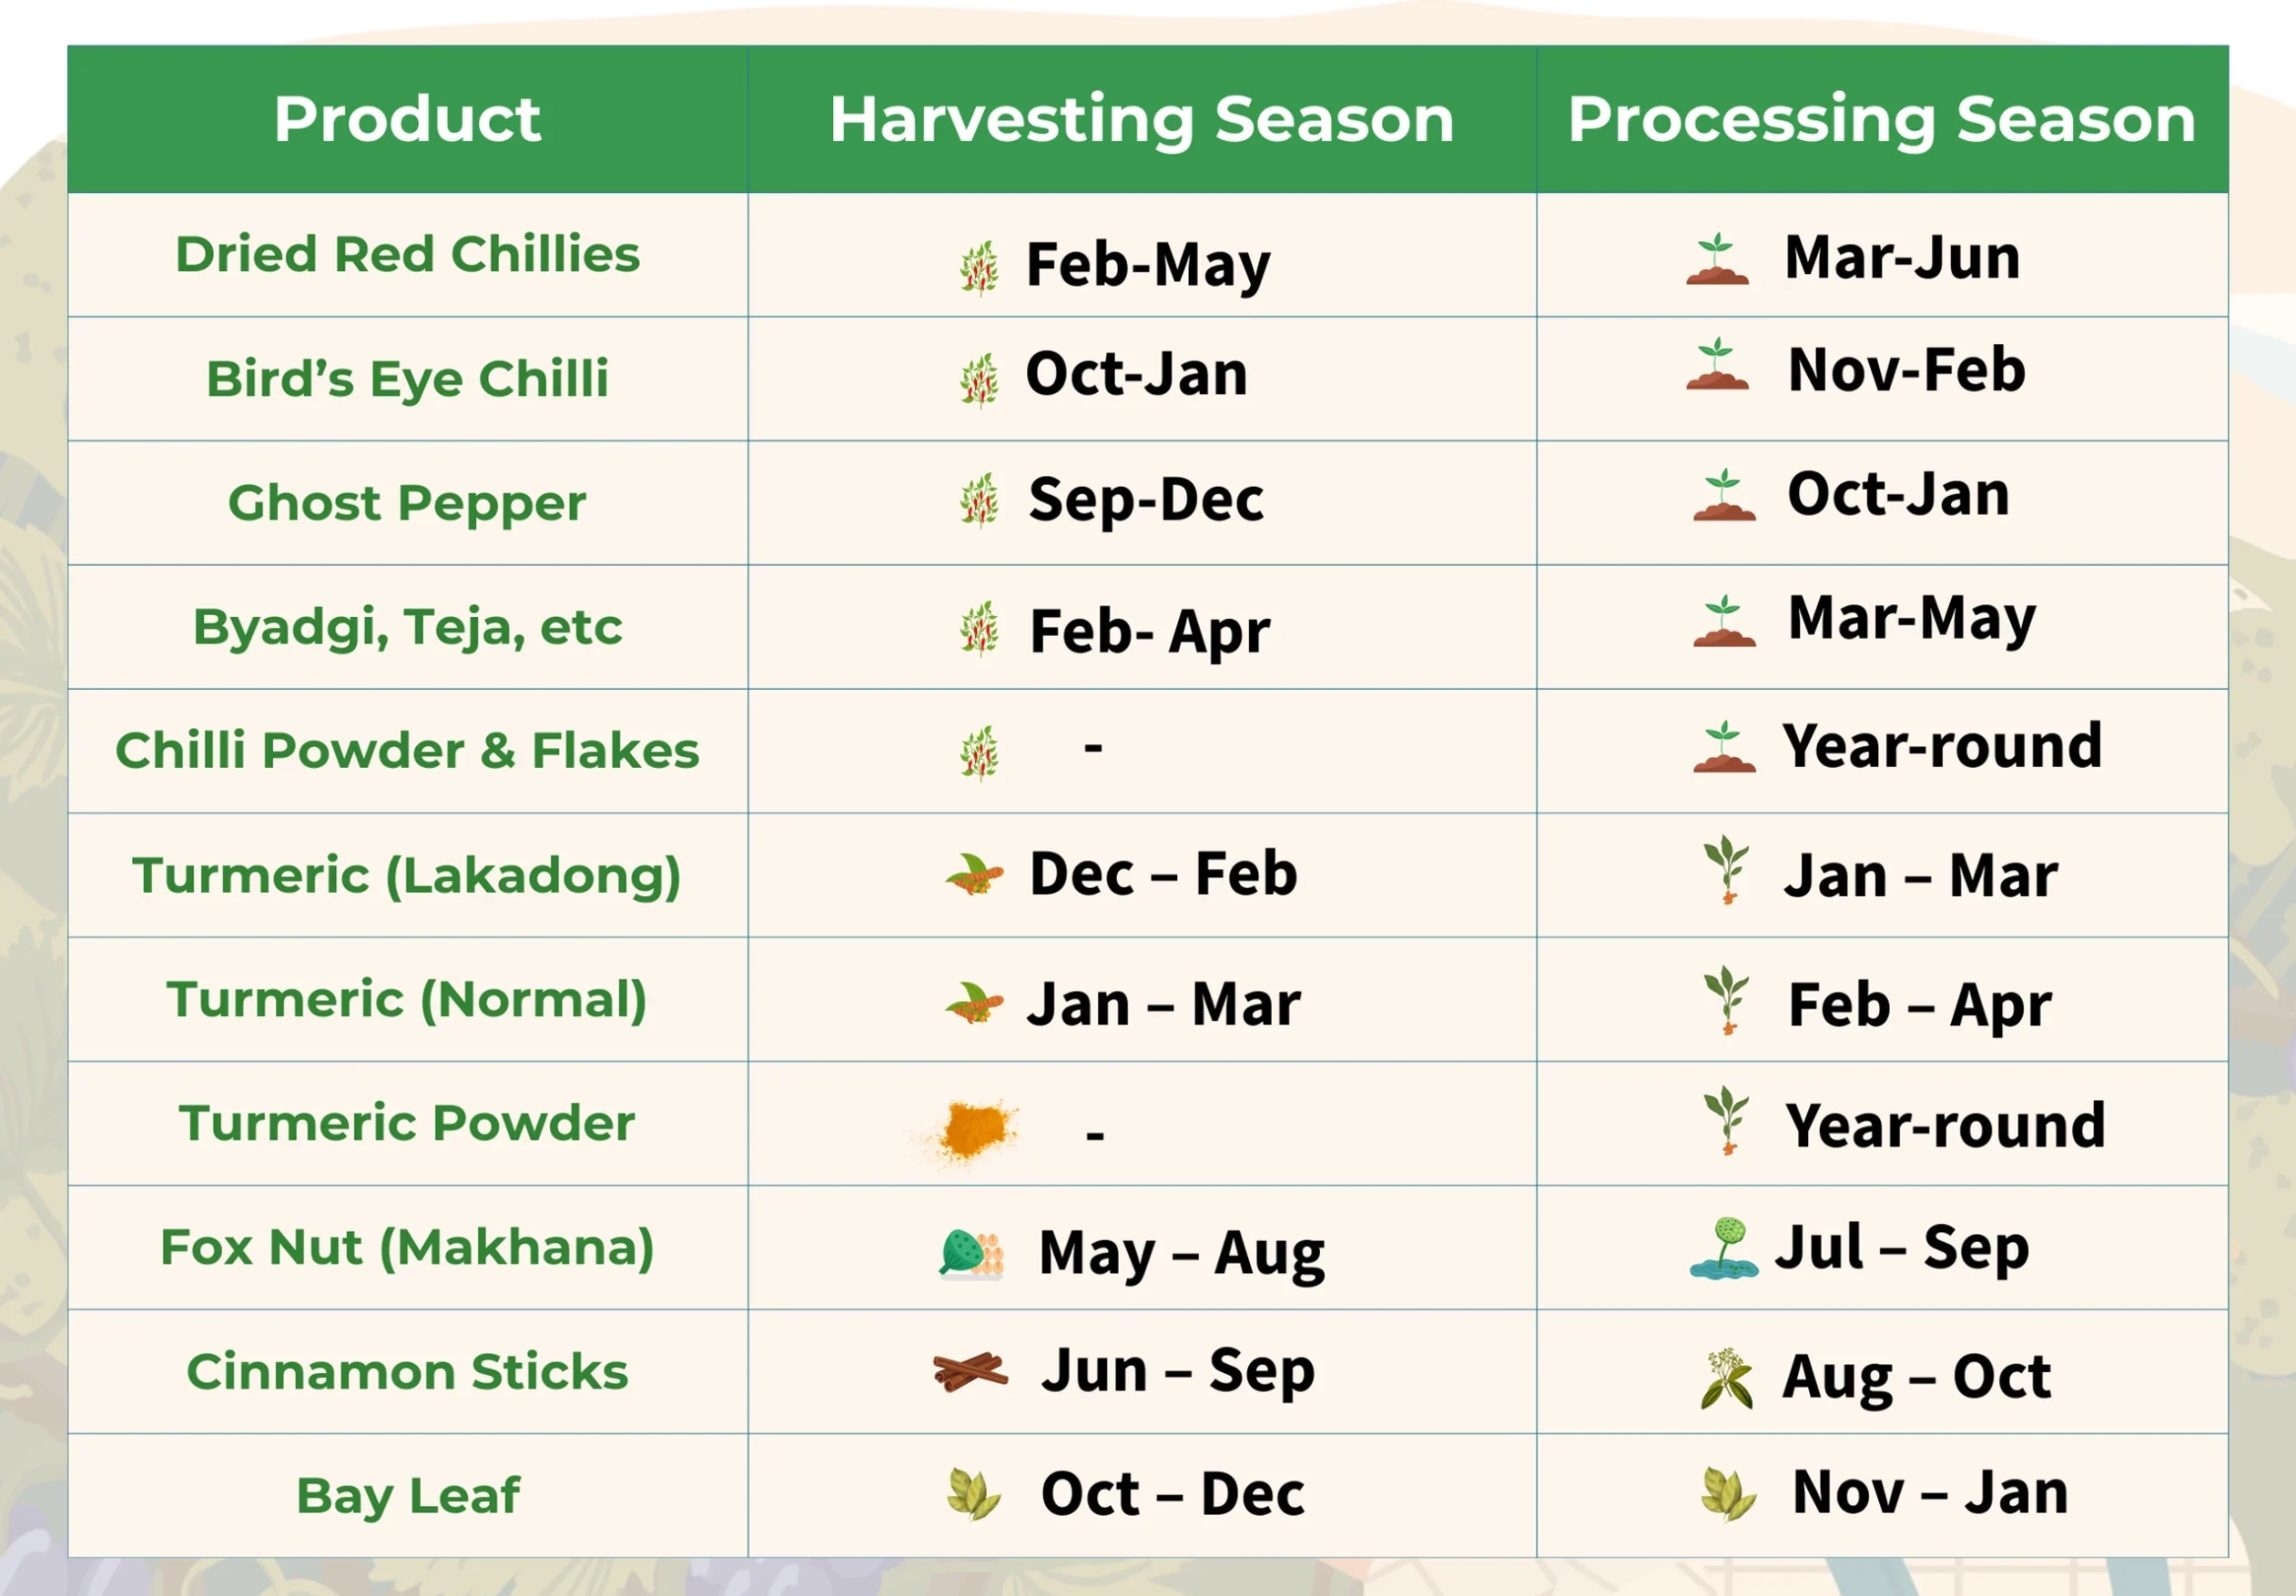The image size is (2296, 1596).
Task: Click the Year-round text for Chilli Powder & Flakes
Action: pos(1942,746)
